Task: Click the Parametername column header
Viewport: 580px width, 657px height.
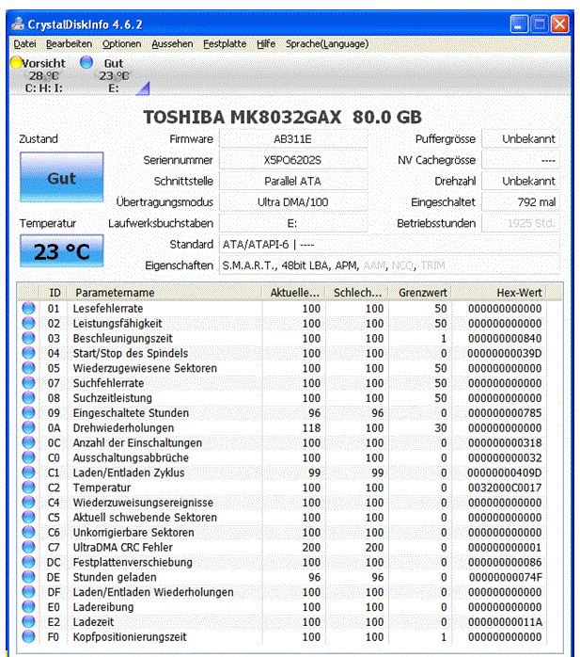Action: click(165, 293)
